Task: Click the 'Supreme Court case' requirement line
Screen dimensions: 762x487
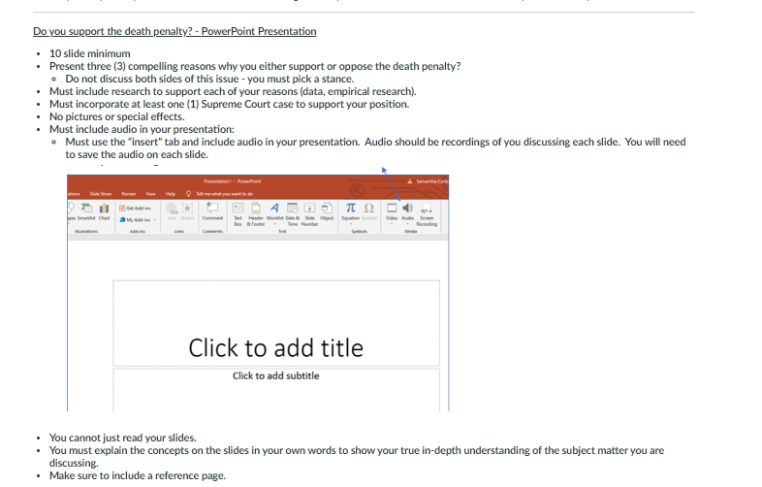Action: [x=230, y=104]
